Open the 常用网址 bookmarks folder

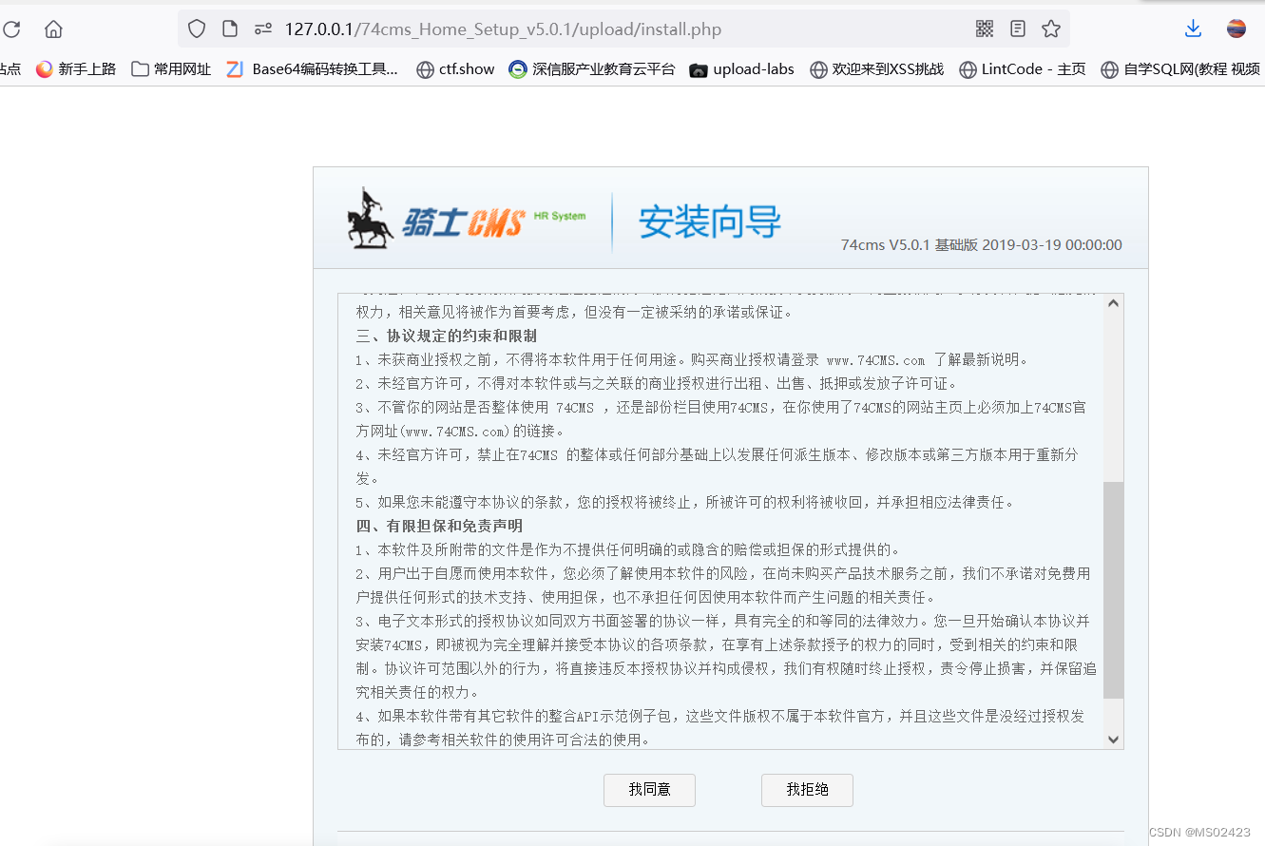(x=169, y=69)
